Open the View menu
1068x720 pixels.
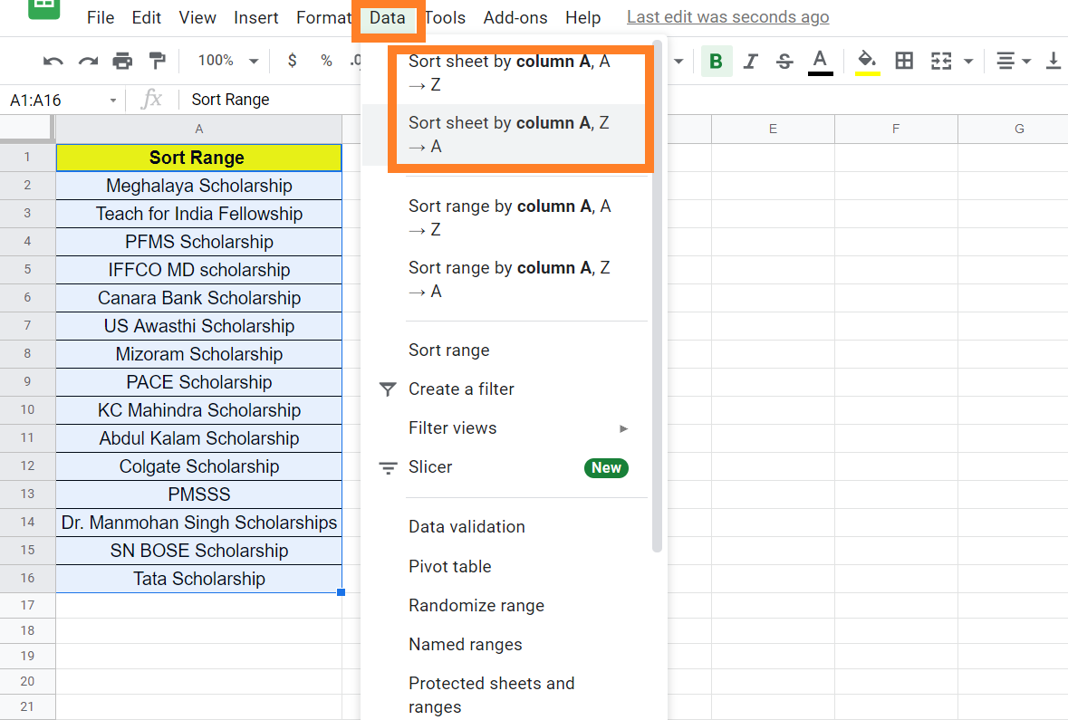(197, 18)
